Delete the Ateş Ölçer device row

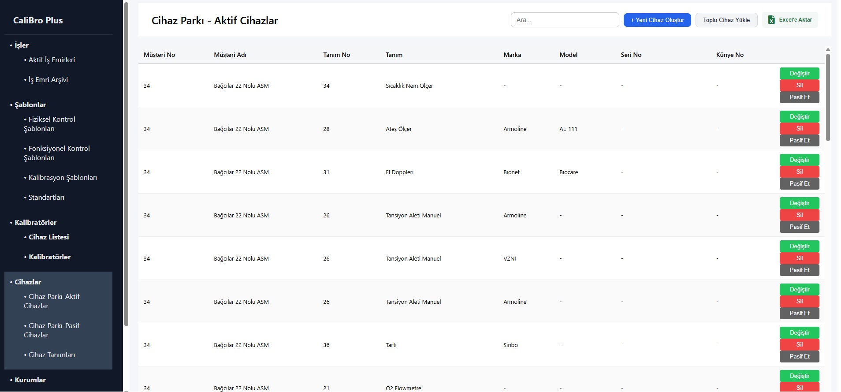(x=799, y=129)
